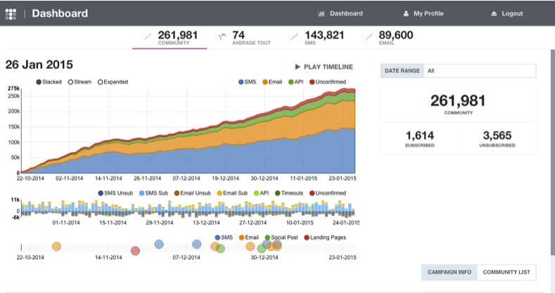This screenshot has height=293, width=555.
Task: Switch to Community List tab
Action: tap(506, 272)
